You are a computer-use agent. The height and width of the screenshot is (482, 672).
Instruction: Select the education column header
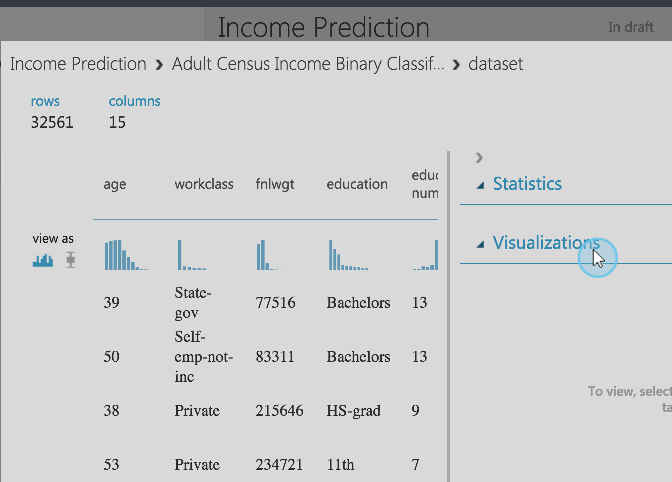click(x=357, y=184)
